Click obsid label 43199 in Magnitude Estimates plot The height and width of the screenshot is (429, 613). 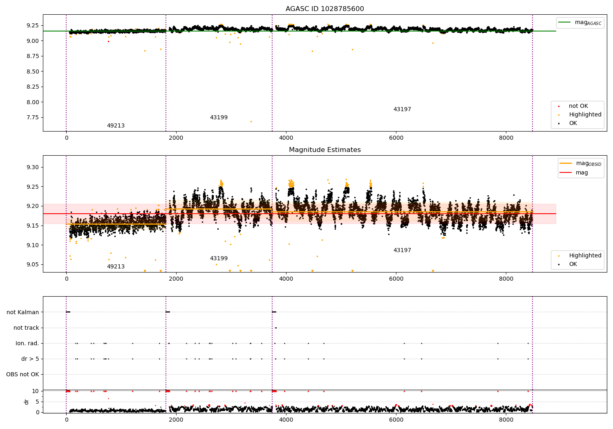(219, 259)
